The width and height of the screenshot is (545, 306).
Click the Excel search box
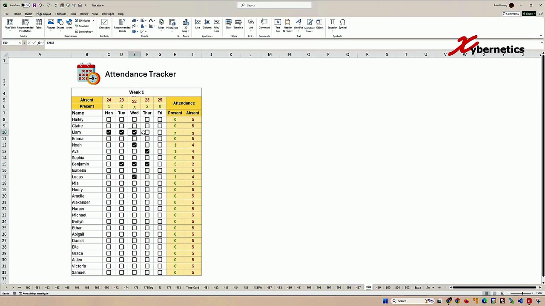274,5
